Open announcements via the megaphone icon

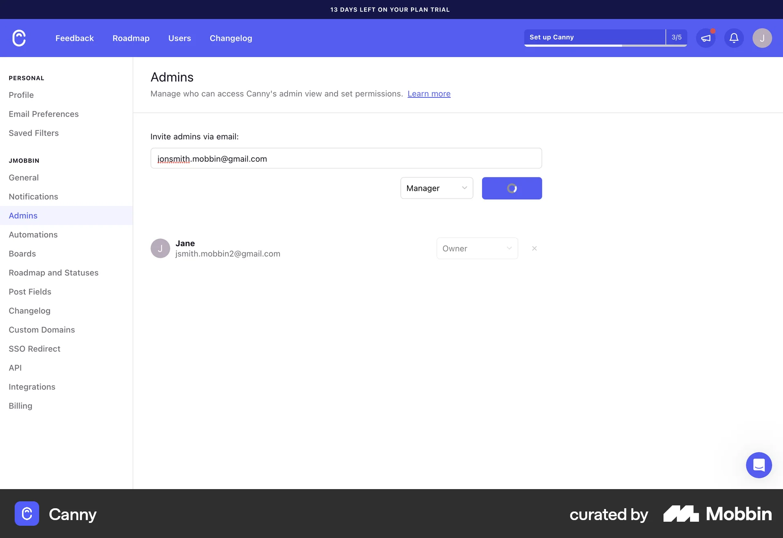click(706, 38)
